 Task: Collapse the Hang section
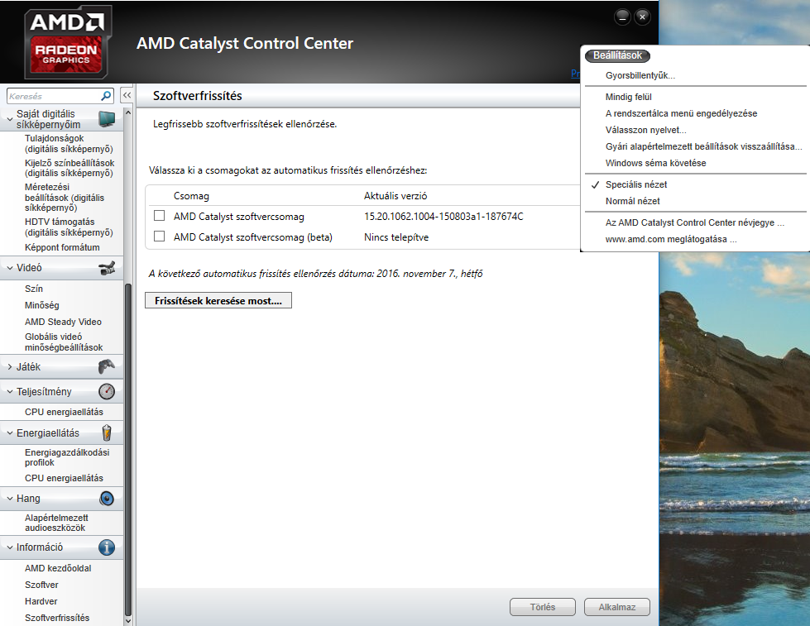(x=10, y=499)
